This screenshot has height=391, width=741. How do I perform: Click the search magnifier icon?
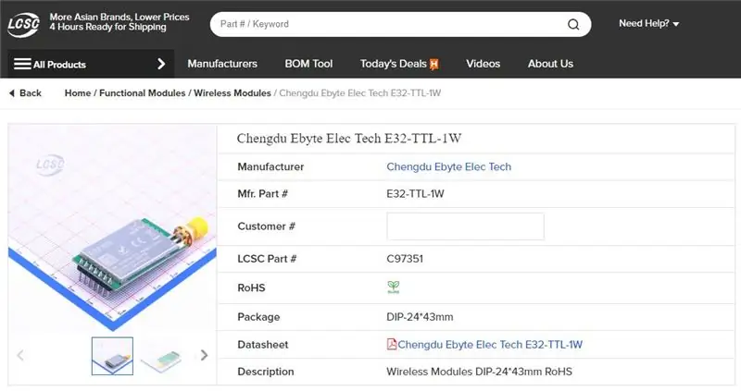pos(573,25)
